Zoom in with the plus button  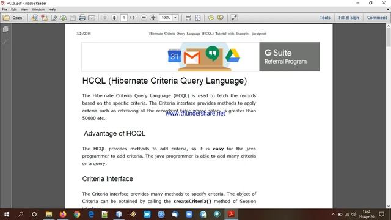coord(153,18)
